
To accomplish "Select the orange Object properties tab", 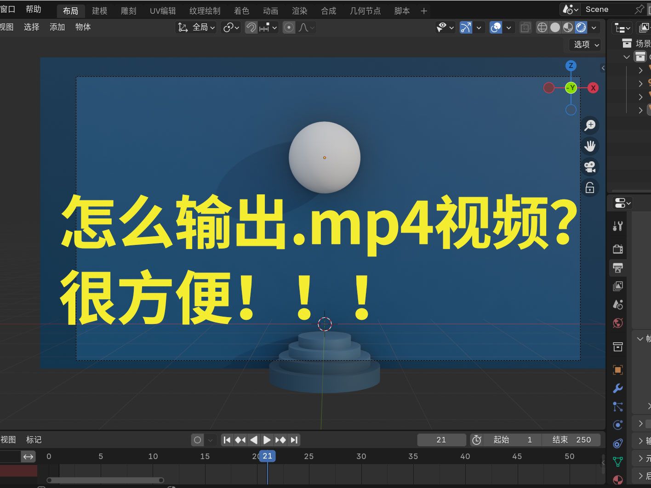I will [617, 370].
